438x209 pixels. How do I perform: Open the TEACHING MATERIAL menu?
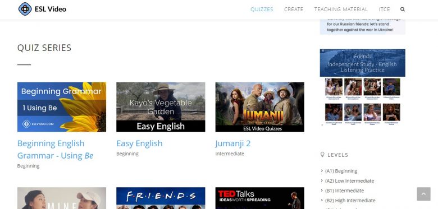coord(341,9)
